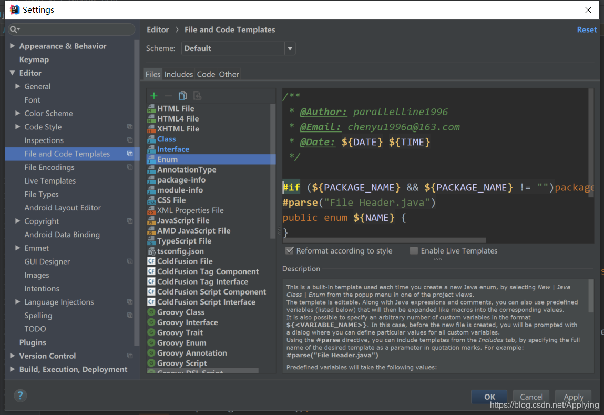604x415 pixels.
Task: Select the package-info template
Action: click(181, 180)
